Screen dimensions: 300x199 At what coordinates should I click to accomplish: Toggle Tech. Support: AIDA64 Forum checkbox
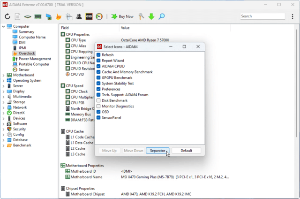pyautogui.click(x=98, y=95)
